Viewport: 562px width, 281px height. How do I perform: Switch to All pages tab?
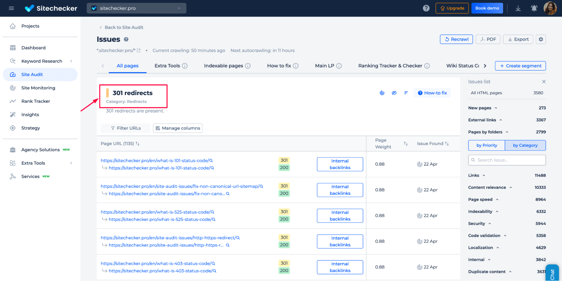point(128,66)
